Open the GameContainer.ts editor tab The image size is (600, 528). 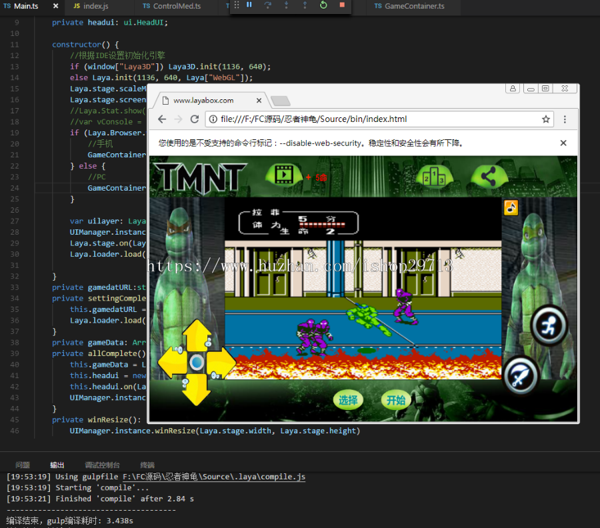[415, 6]
